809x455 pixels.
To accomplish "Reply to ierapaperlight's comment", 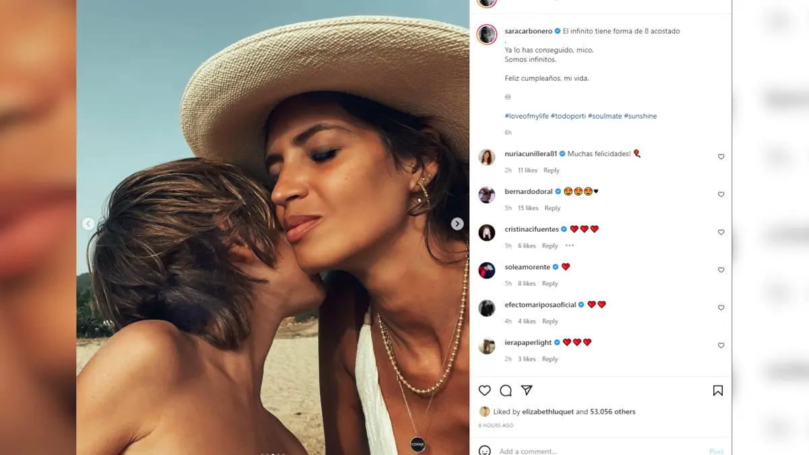I will coord(550,359).
